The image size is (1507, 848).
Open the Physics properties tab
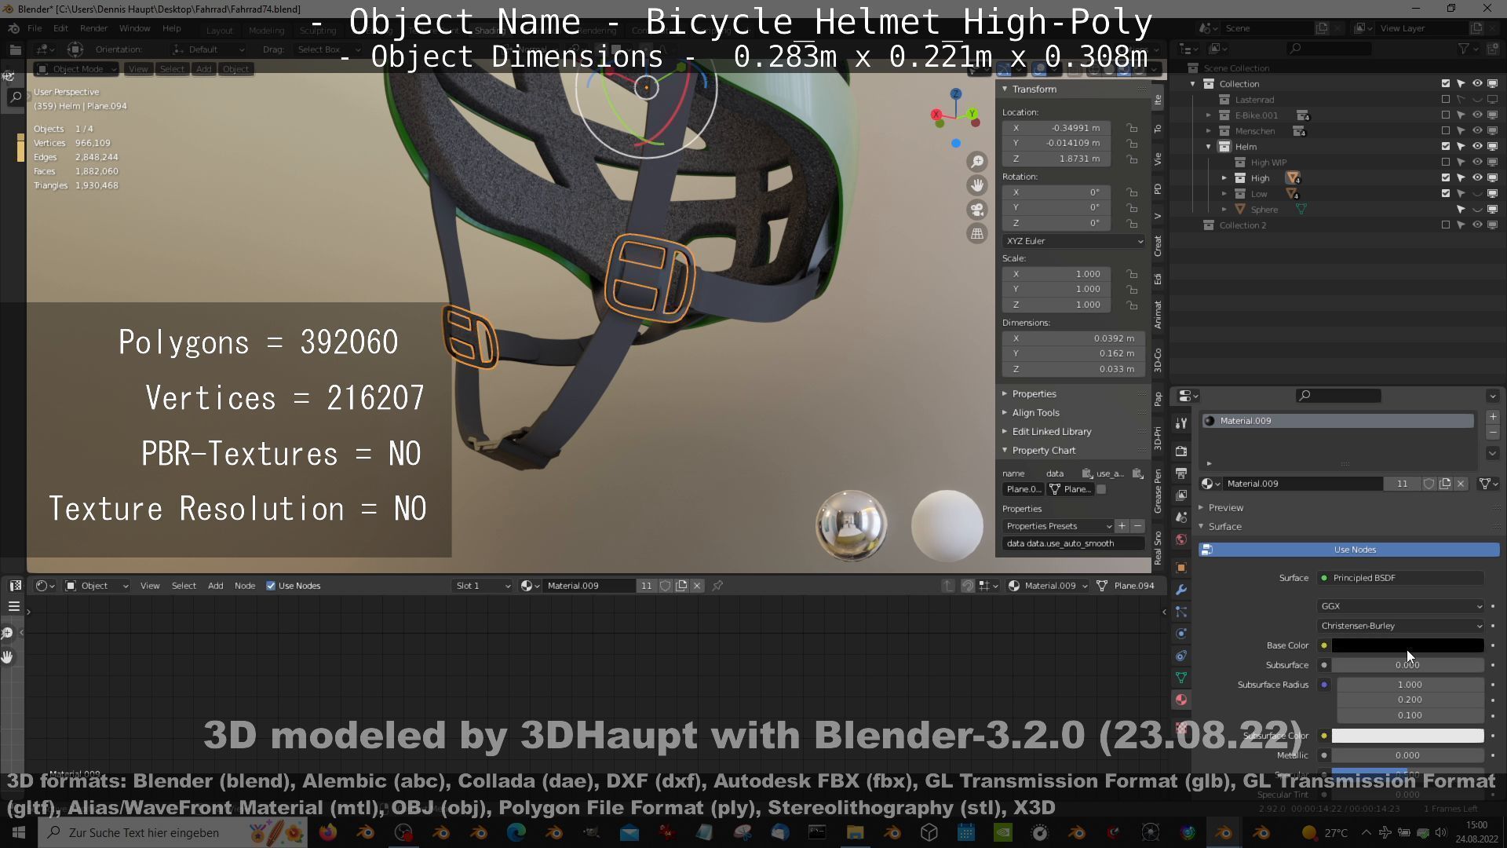pyautogui.click(x=1181, y=634)
